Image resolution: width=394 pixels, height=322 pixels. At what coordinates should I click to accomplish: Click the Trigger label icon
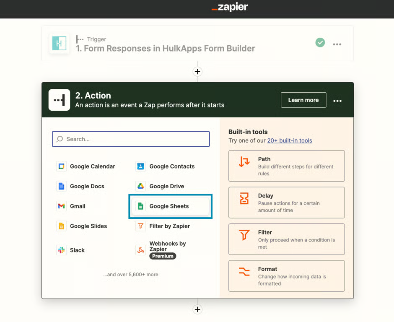tap(80, 39)
